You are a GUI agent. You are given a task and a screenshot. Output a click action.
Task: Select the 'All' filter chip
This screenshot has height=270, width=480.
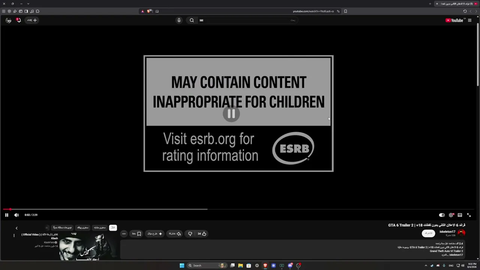click(x=113, y=228)
